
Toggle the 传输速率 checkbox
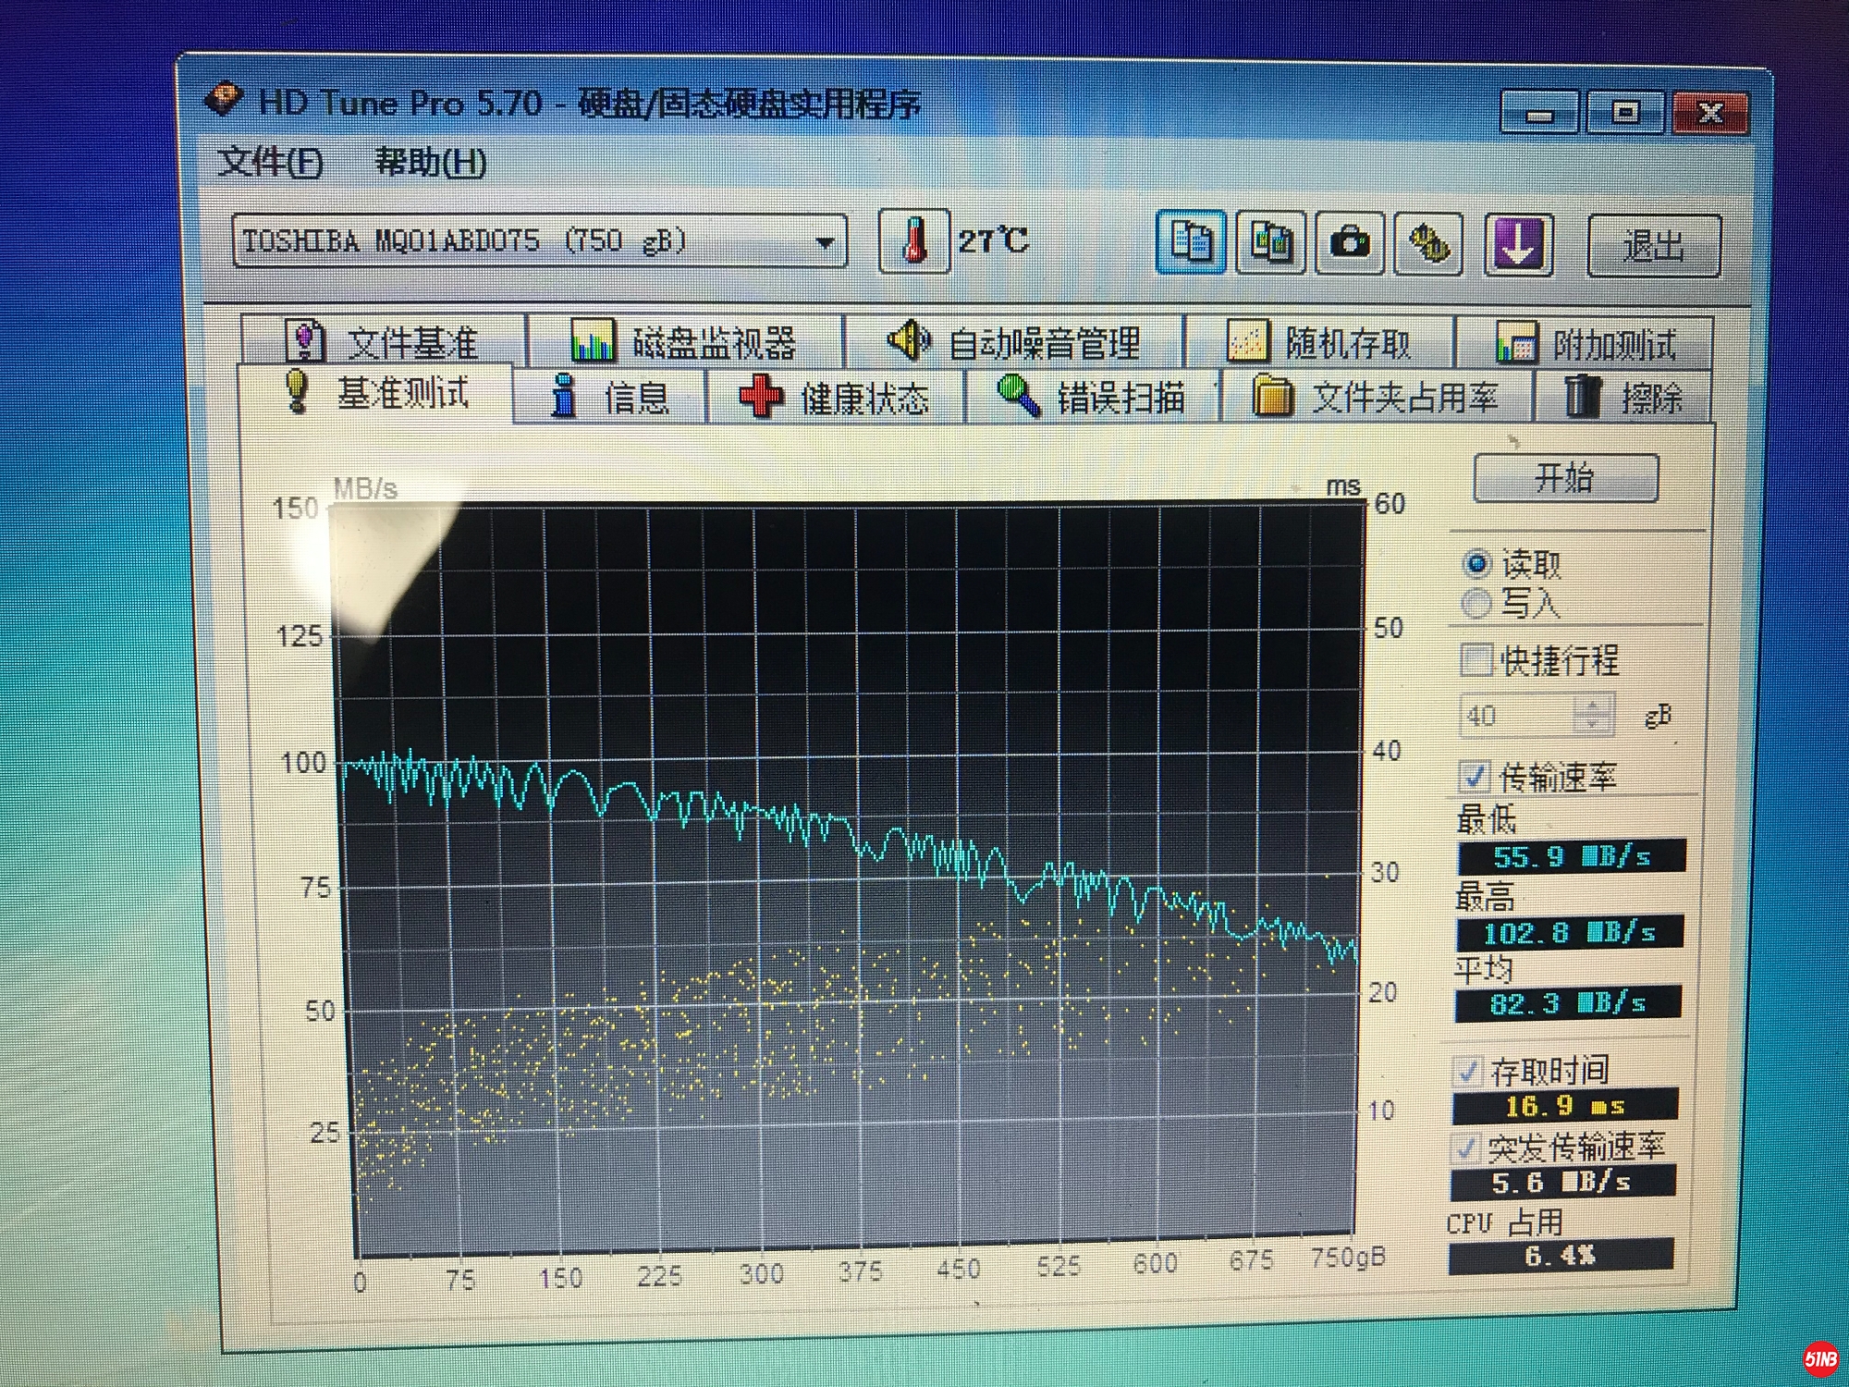tap(1473, 777)
